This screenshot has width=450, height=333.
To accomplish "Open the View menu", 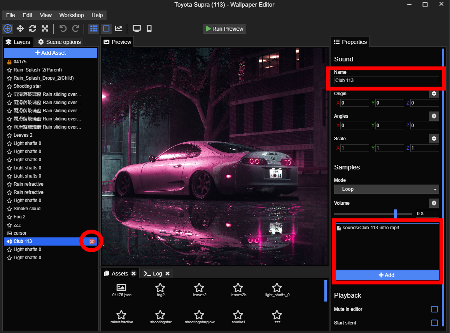I will (46, 15).
